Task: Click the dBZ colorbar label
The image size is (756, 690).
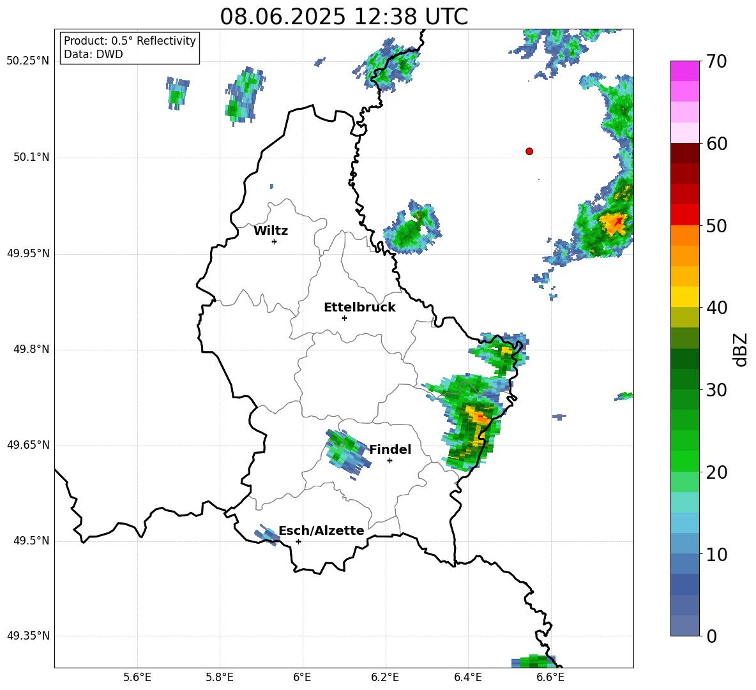Action: 740,350
